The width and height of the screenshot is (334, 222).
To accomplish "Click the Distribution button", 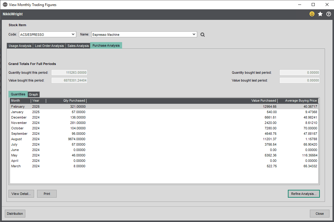I will pyautogui.click(x=15, y=214).
